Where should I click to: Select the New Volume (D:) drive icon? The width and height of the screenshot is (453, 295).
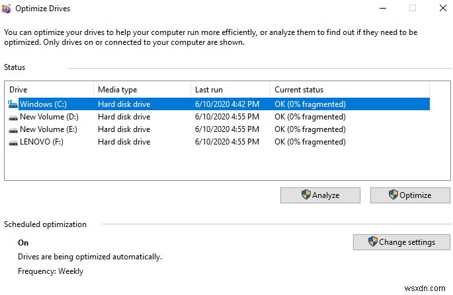[x=13, y=117]
